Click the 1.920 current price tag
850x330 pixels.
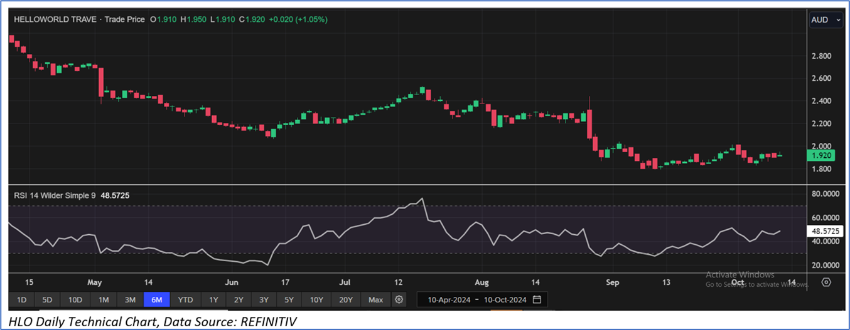822,155
